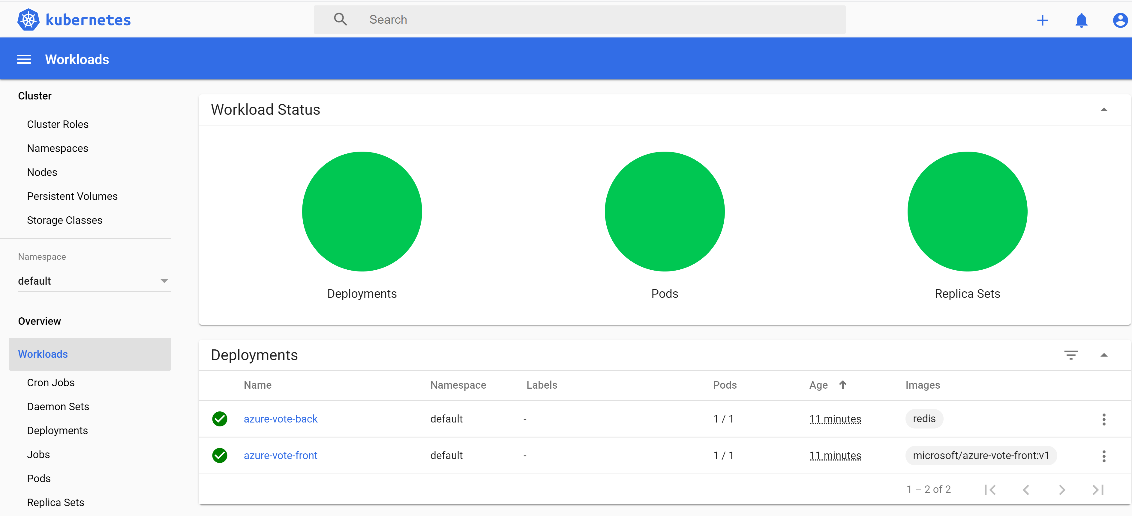Image resolution: width=1132 pixels, height=516 pixels.
Task: Toggle the hamburger menu sidebar
Action: pos(24,59)
